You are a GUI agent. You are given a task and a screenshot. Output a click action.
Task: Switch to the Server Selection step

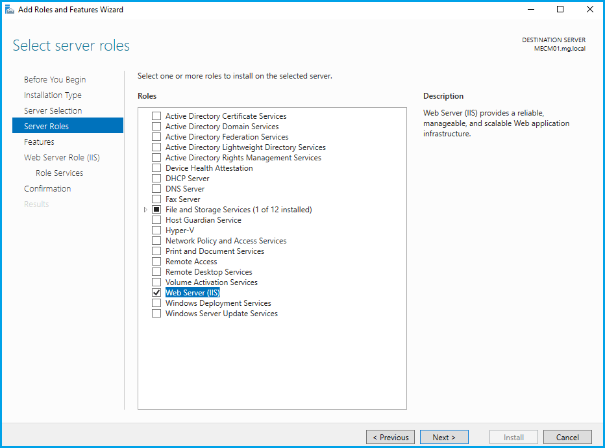pyautogui.click(x=53, y=111)
